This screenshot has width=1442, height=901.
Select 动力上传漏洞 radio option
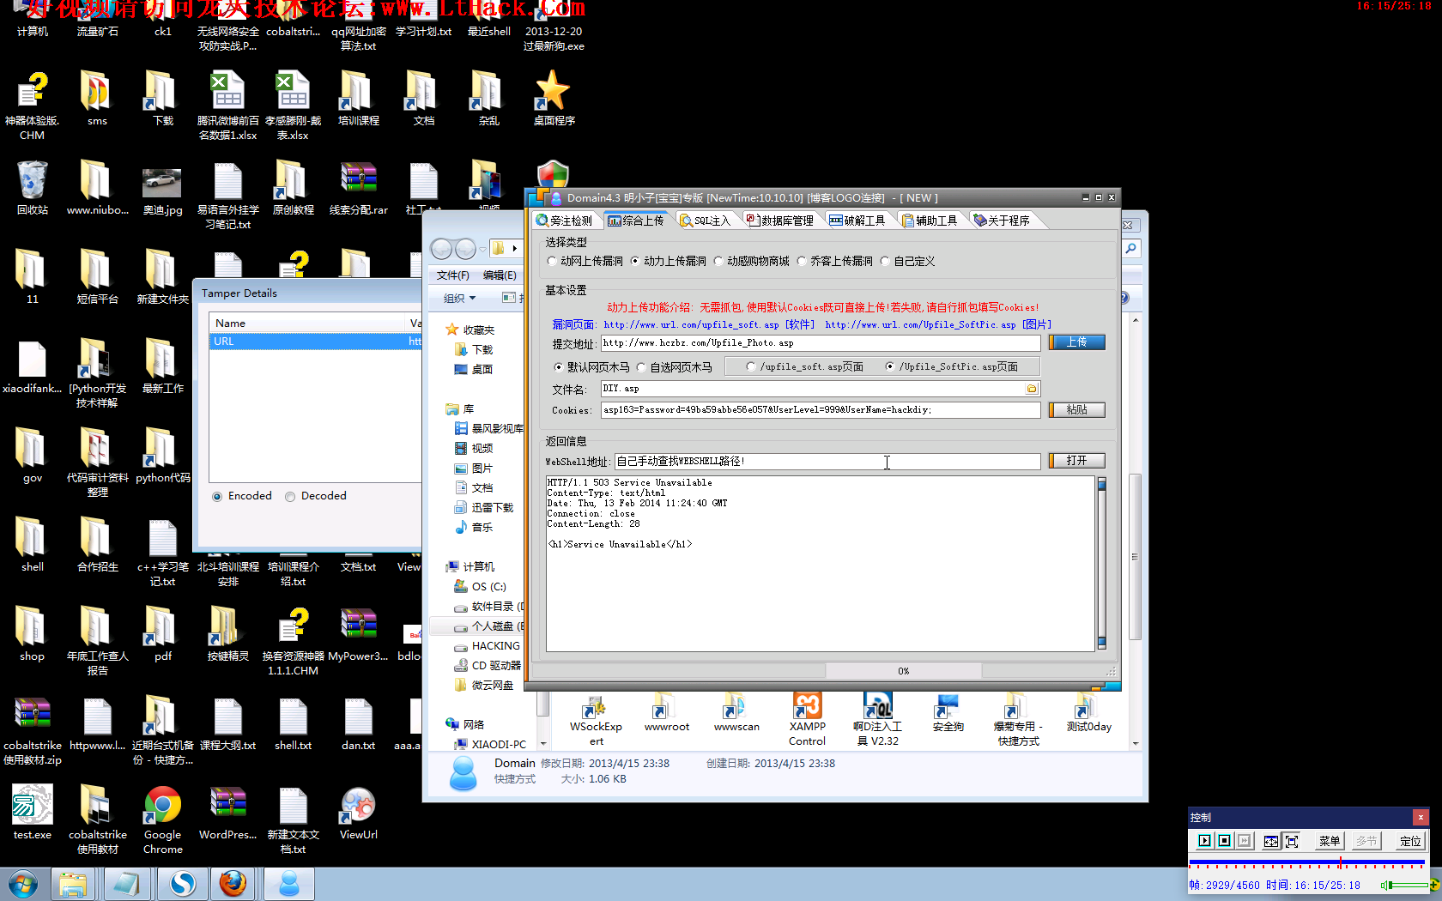click(668, 261)
